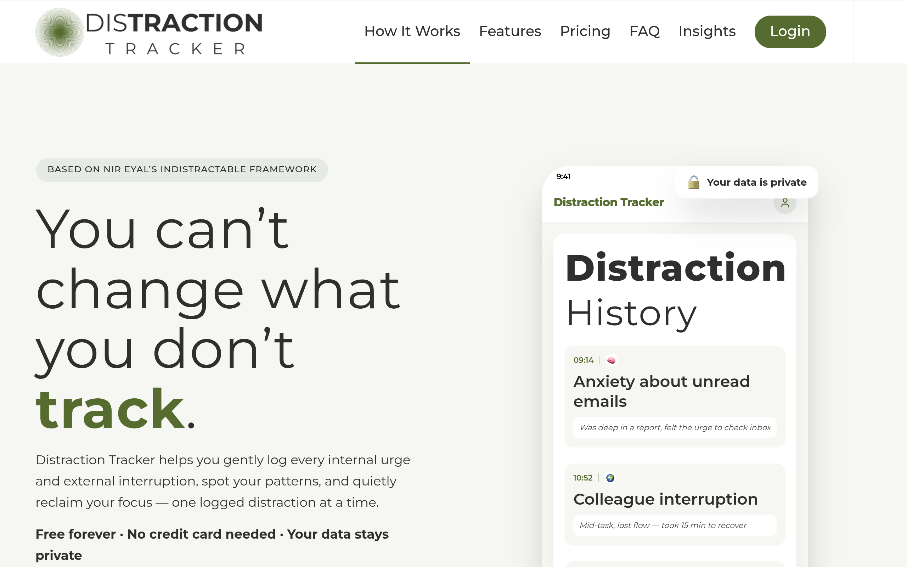Click the Distraction Tracker logo
The image size is (907, 567).
149,32
